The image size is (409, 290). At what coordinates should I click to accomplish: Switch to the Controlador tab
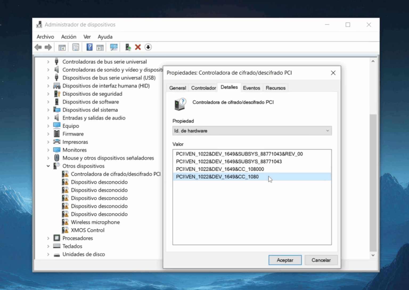coord(203,88)
